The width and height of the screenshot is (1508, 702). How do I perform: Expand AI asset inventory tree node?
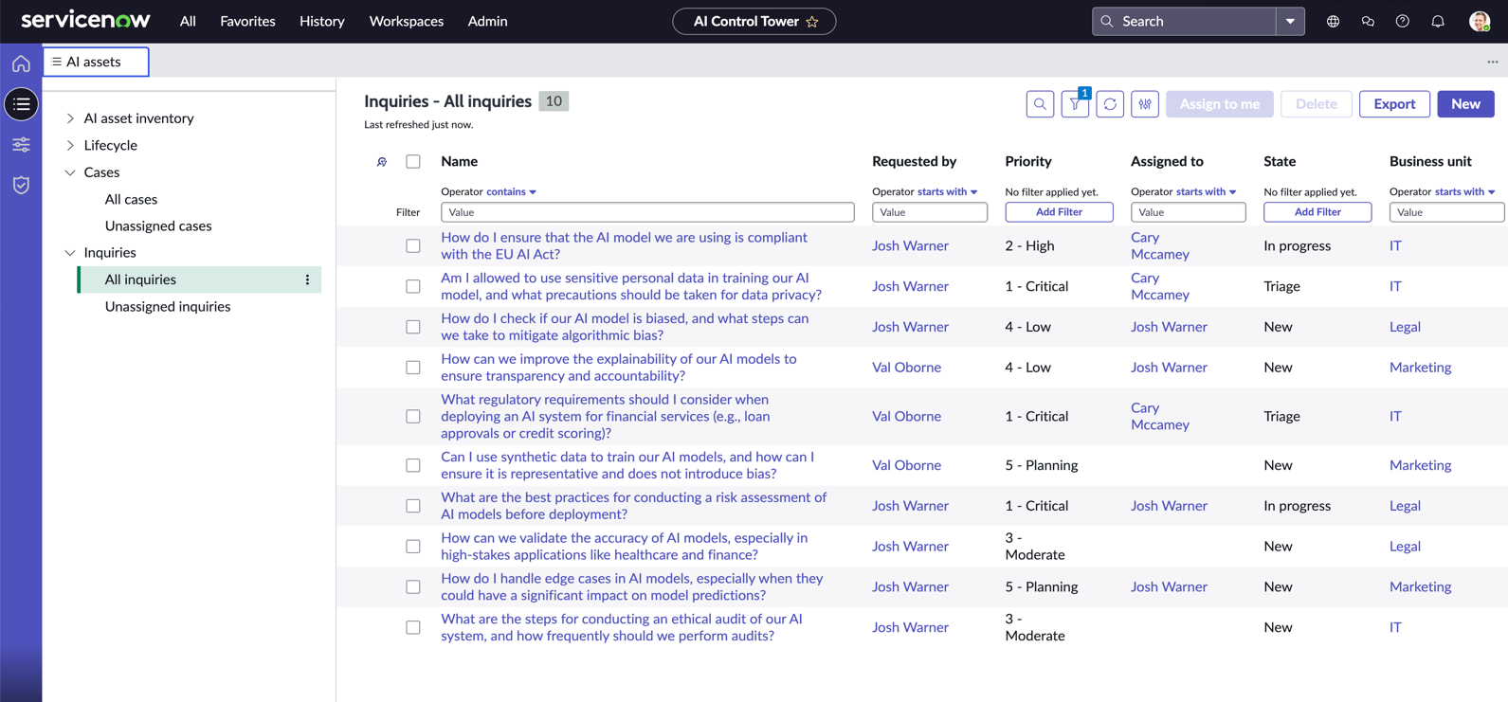pos(70,118)
